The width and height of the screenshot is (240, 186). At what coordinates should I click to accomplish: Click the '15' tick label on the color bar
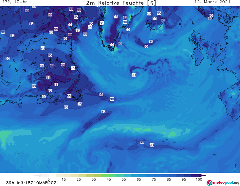[x=64, y=179]
